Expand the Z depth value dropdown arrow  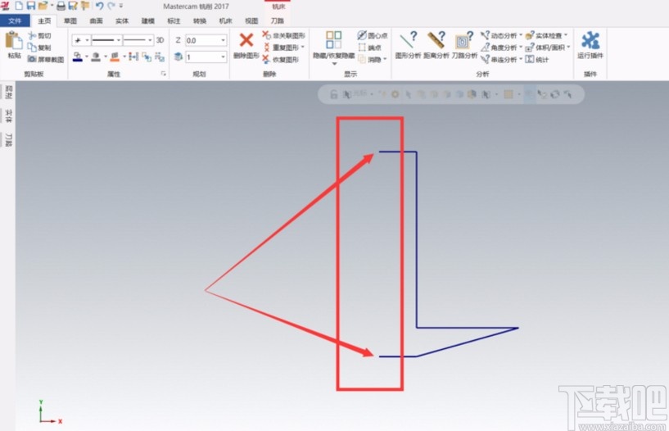[224, 40]
